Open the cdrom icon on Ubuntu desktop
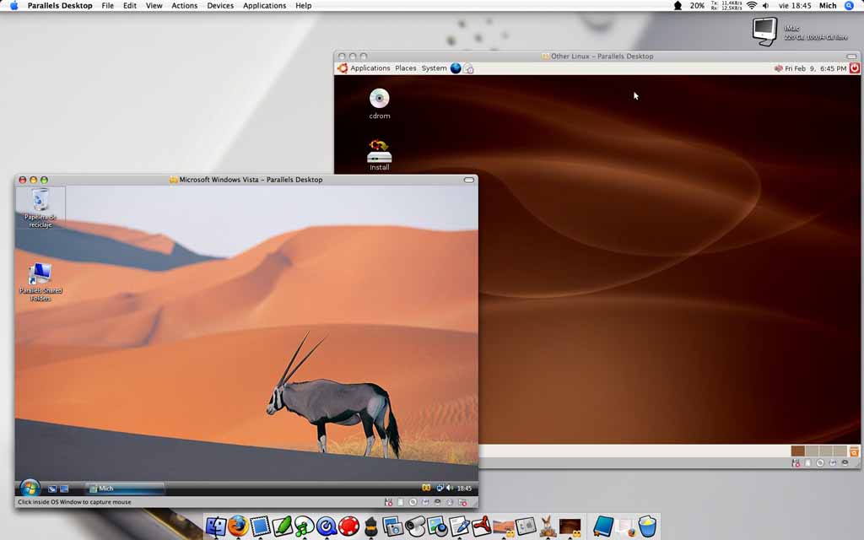Screen dimensions: 864x540 [x=379, y=104]
